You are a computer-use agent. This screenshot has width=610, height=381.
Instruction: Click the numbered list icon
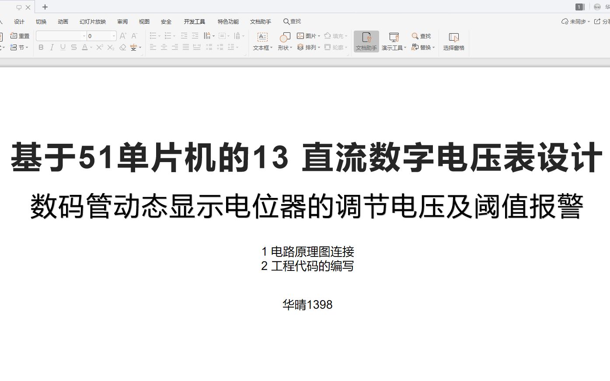167,36
